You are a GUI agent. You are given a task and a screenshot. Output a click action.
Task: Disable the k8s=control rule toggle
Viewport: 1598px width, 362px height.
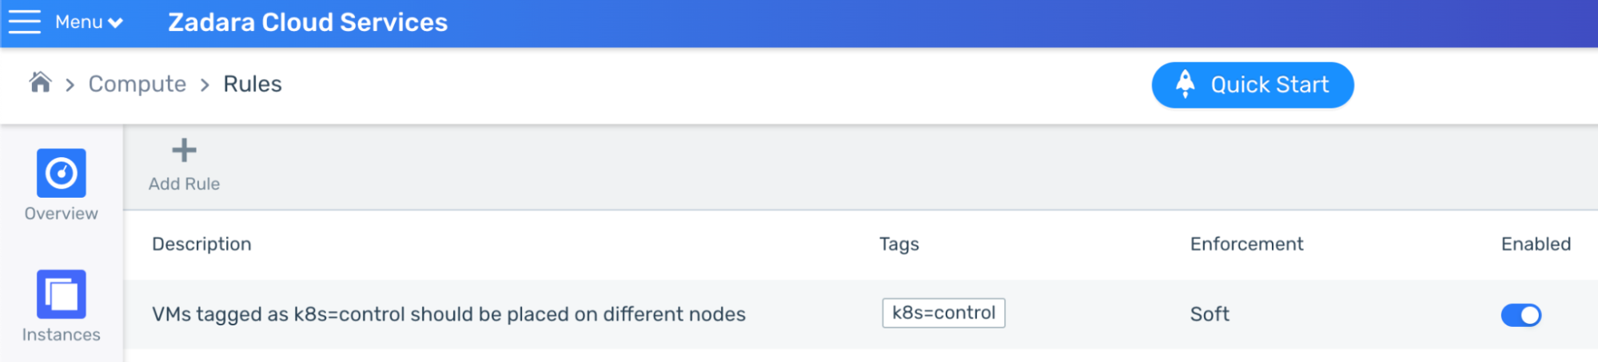[x=1520, y=315]
